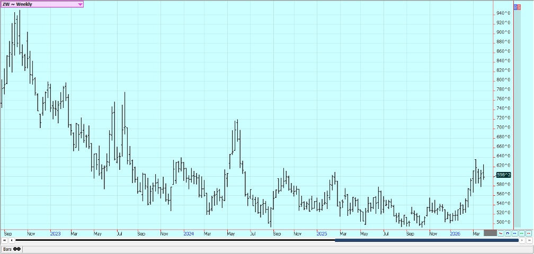Screen dimensions: 534x254
Task: Click the 598^2 current price label
Action: pos(503,175)
